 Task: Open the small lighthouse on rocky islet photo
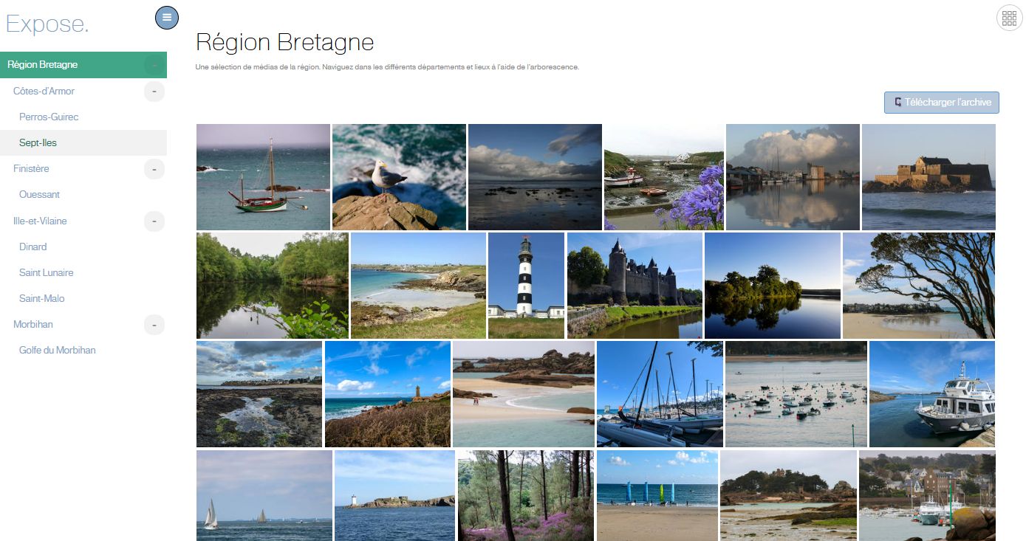coord(394,495)
